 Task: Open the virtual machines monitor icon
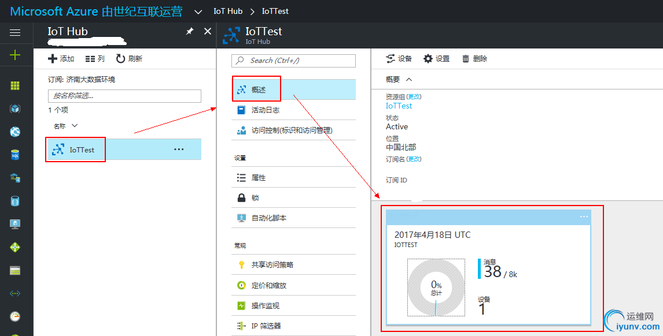(x=15, y=224)
